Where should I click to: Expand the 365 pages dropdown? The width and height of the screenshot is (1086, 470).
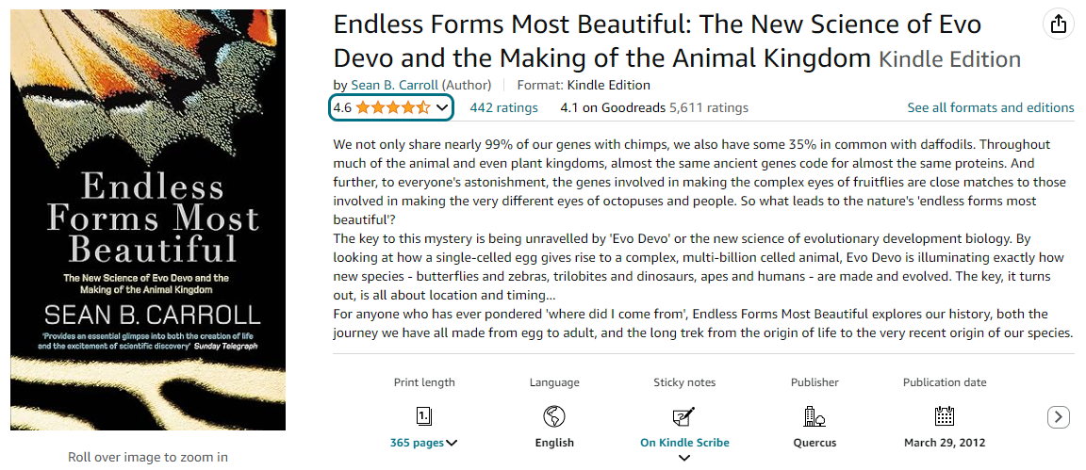452,443
